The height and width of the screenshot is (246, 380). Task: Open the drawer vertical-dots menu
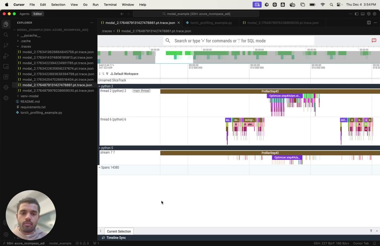tap(101, 231)
